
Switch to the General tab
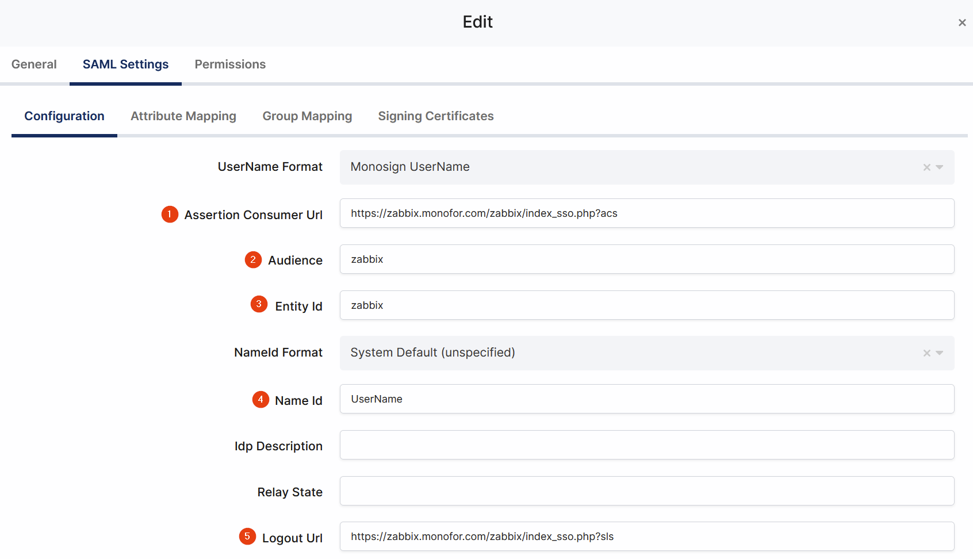[x=34, y=64]
